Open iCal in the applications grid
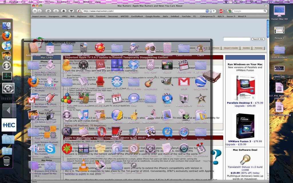293x183 pixels. pyautogui.click(x=117, y=99)
